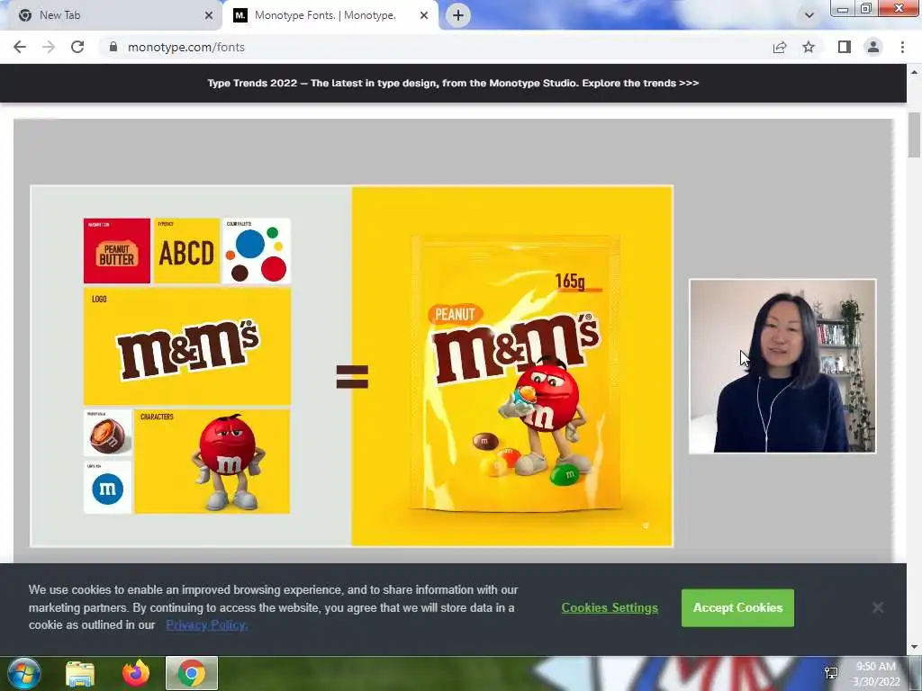
Task: Open a new tab with plus button
Action: tap(458, 15)
